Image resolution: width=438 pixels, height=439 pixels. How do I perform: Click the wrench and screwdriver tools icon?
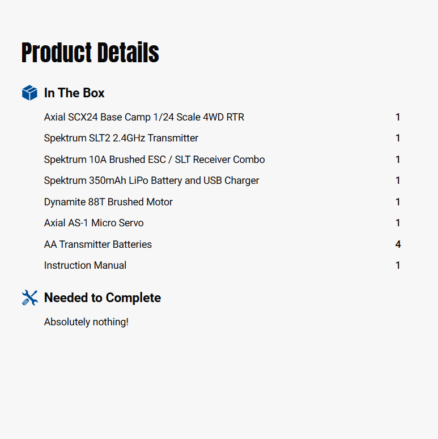pos(29,298)
